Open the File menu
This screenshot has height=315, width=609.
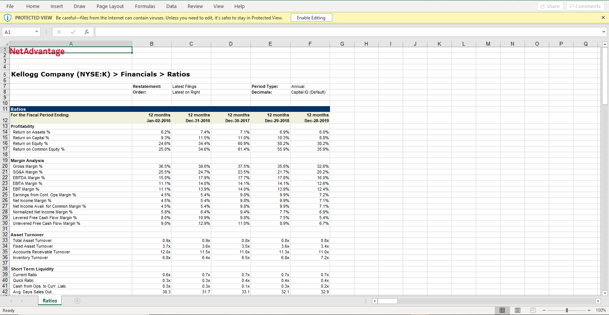point(10,6)
